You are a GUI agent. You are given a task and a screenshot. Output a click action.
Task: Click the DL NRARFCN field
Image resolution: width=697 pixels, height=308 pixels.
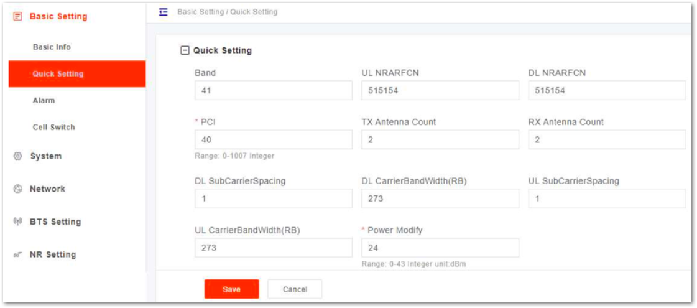pyautogui.click(x=607, y=90)
